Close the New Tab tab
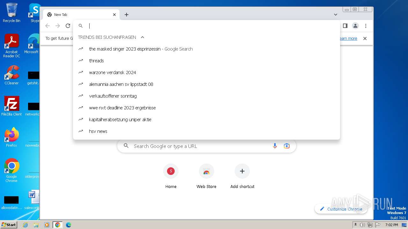This screenshot has height=229, width=408. 114,15
